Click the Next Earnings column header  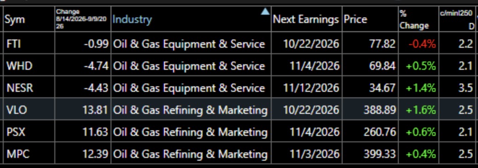306,20
